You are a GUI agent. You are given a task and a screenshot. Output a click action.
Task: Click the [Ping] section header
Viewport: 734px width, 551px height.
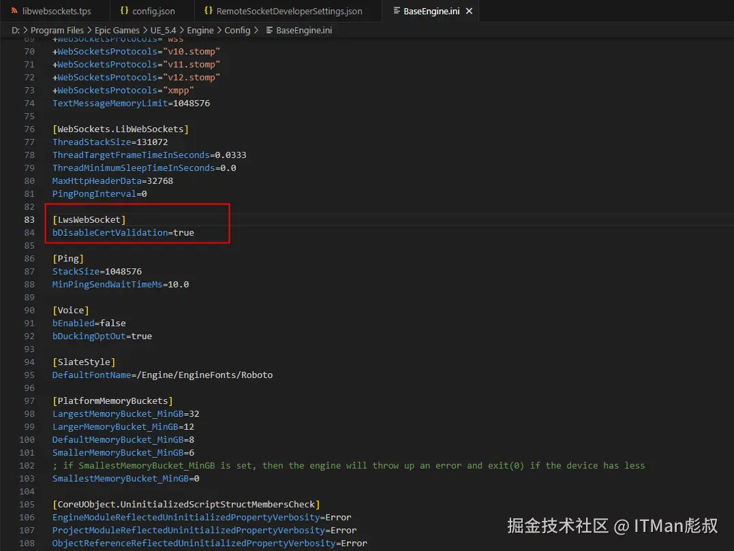click(x=68, y=258)
